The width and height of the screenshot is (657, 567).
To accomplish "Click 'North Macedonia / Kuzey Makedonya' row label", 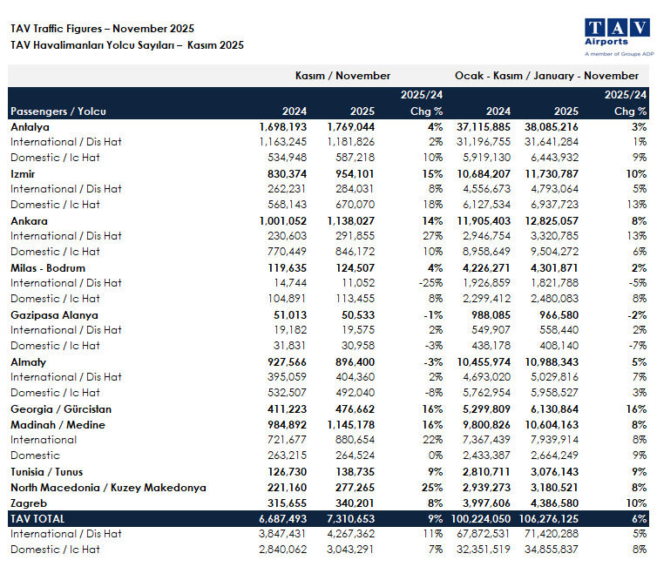I will click(x=108, y=488).
